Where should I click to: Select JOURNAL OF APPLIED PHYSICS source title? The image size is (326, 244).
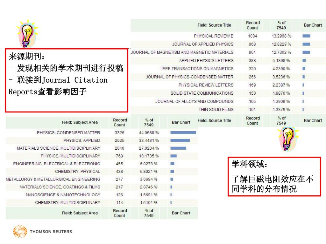tap(202, 44)
